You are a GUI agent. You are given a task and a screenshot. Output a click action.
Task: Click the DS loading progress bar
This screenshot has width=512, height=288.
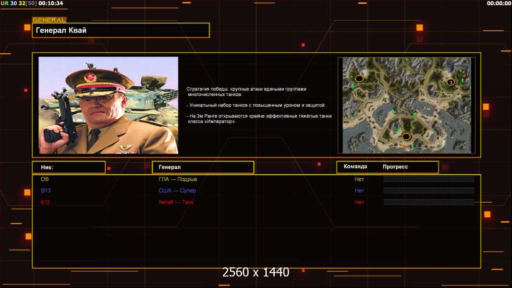pyautogui.click(x=429, y=179)
